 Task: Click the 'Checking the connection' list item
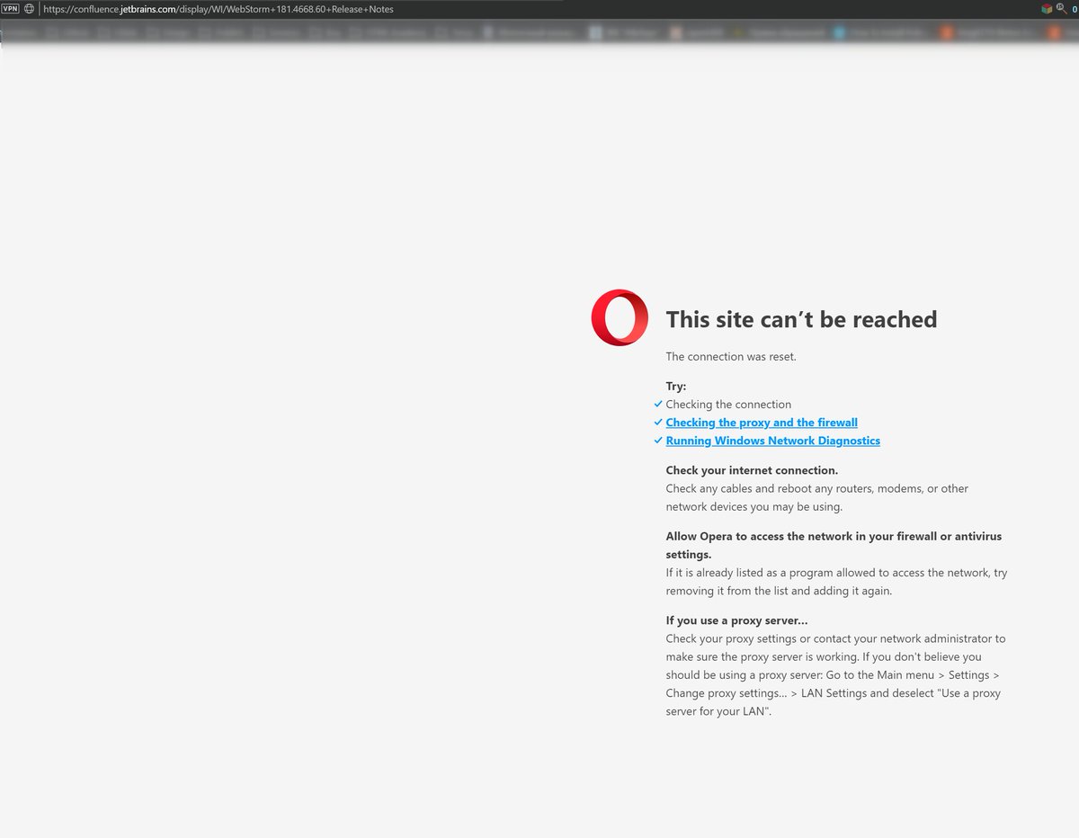coord(728,405)
